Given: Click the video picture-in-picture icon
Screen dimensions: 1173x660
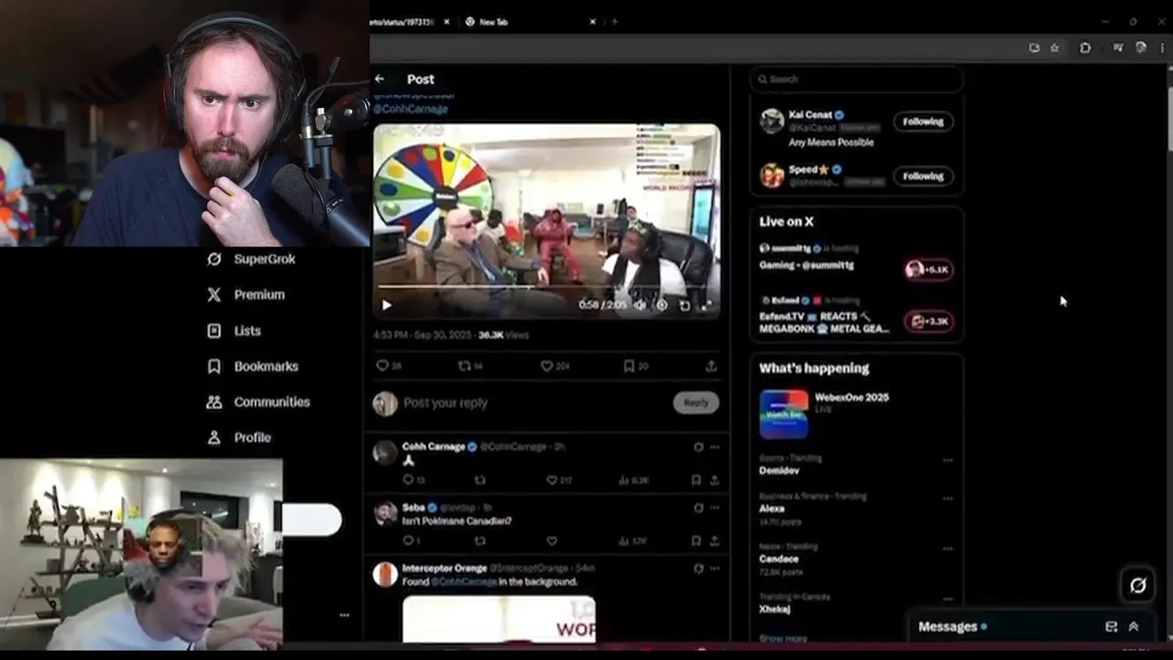Looking at the screenshot, I should click(x=684, y=305).
